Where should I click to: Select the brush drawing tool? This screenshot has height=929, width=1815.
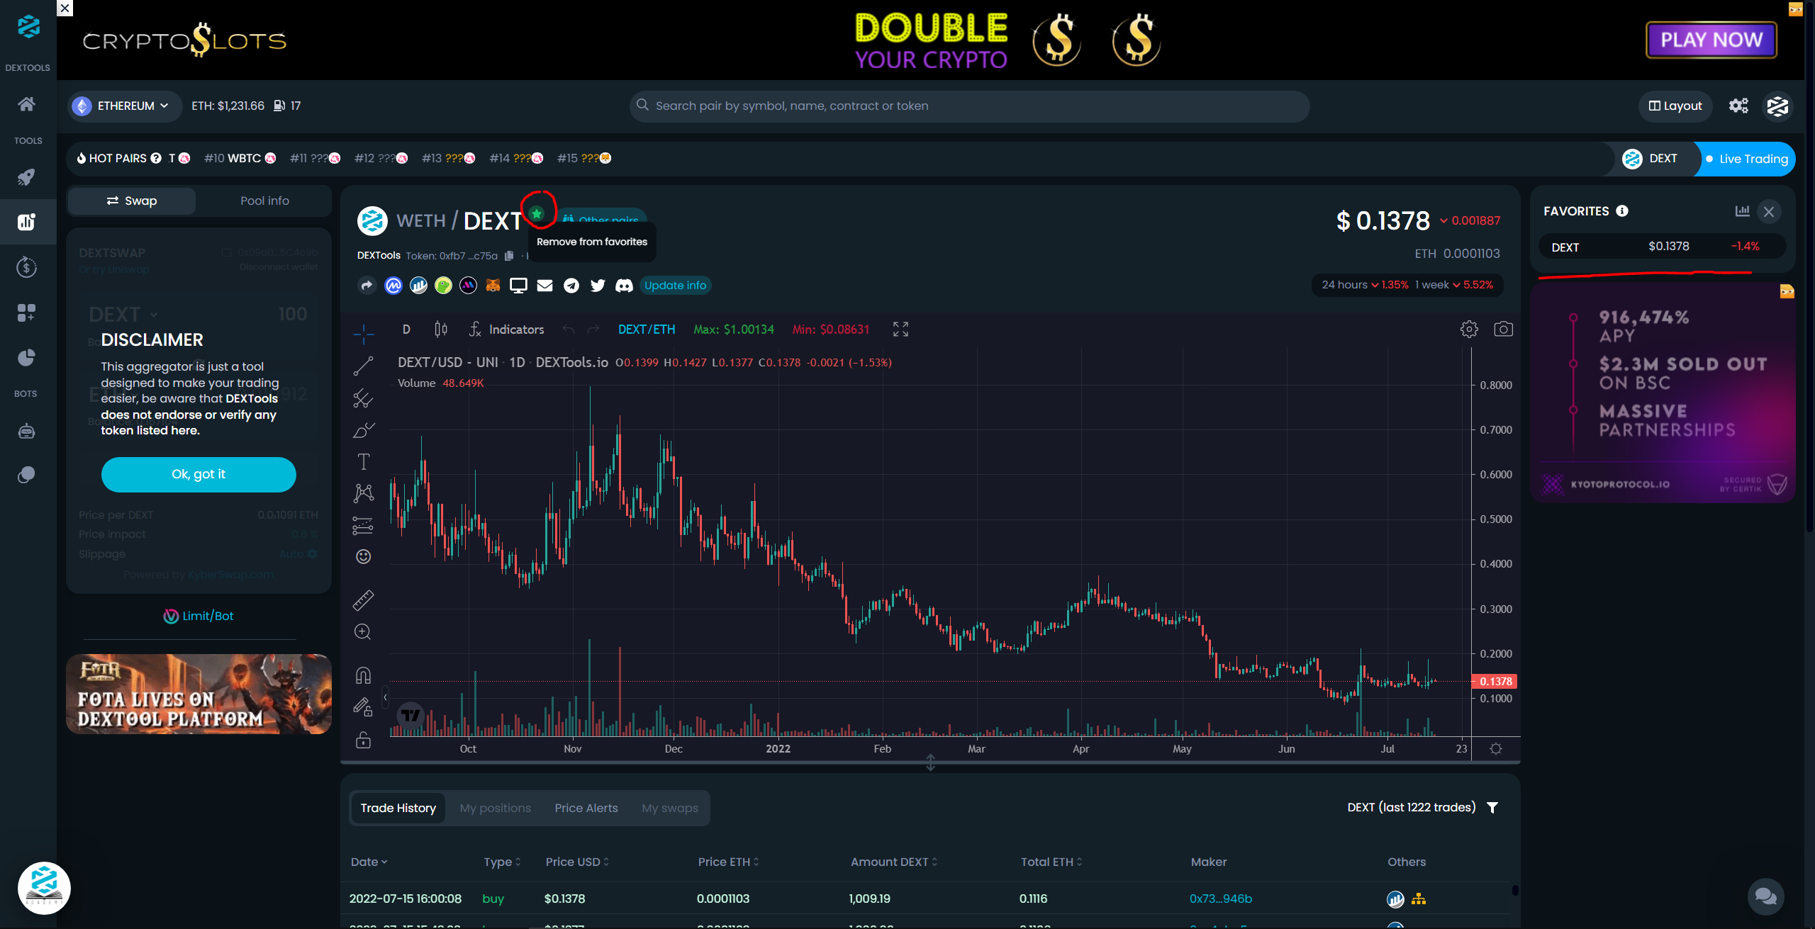tap(364, 430)
